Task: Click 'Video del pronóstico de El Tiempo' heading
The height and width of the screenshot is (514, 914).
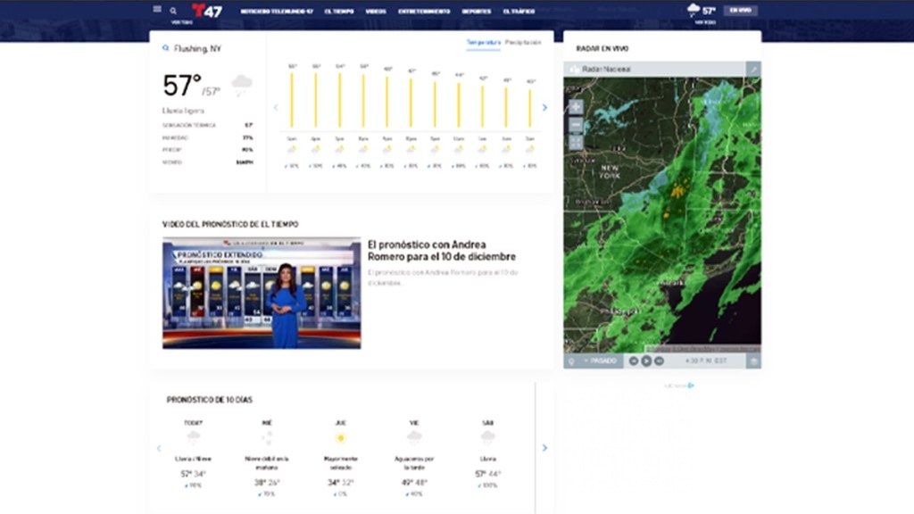Action: (230, 224)
